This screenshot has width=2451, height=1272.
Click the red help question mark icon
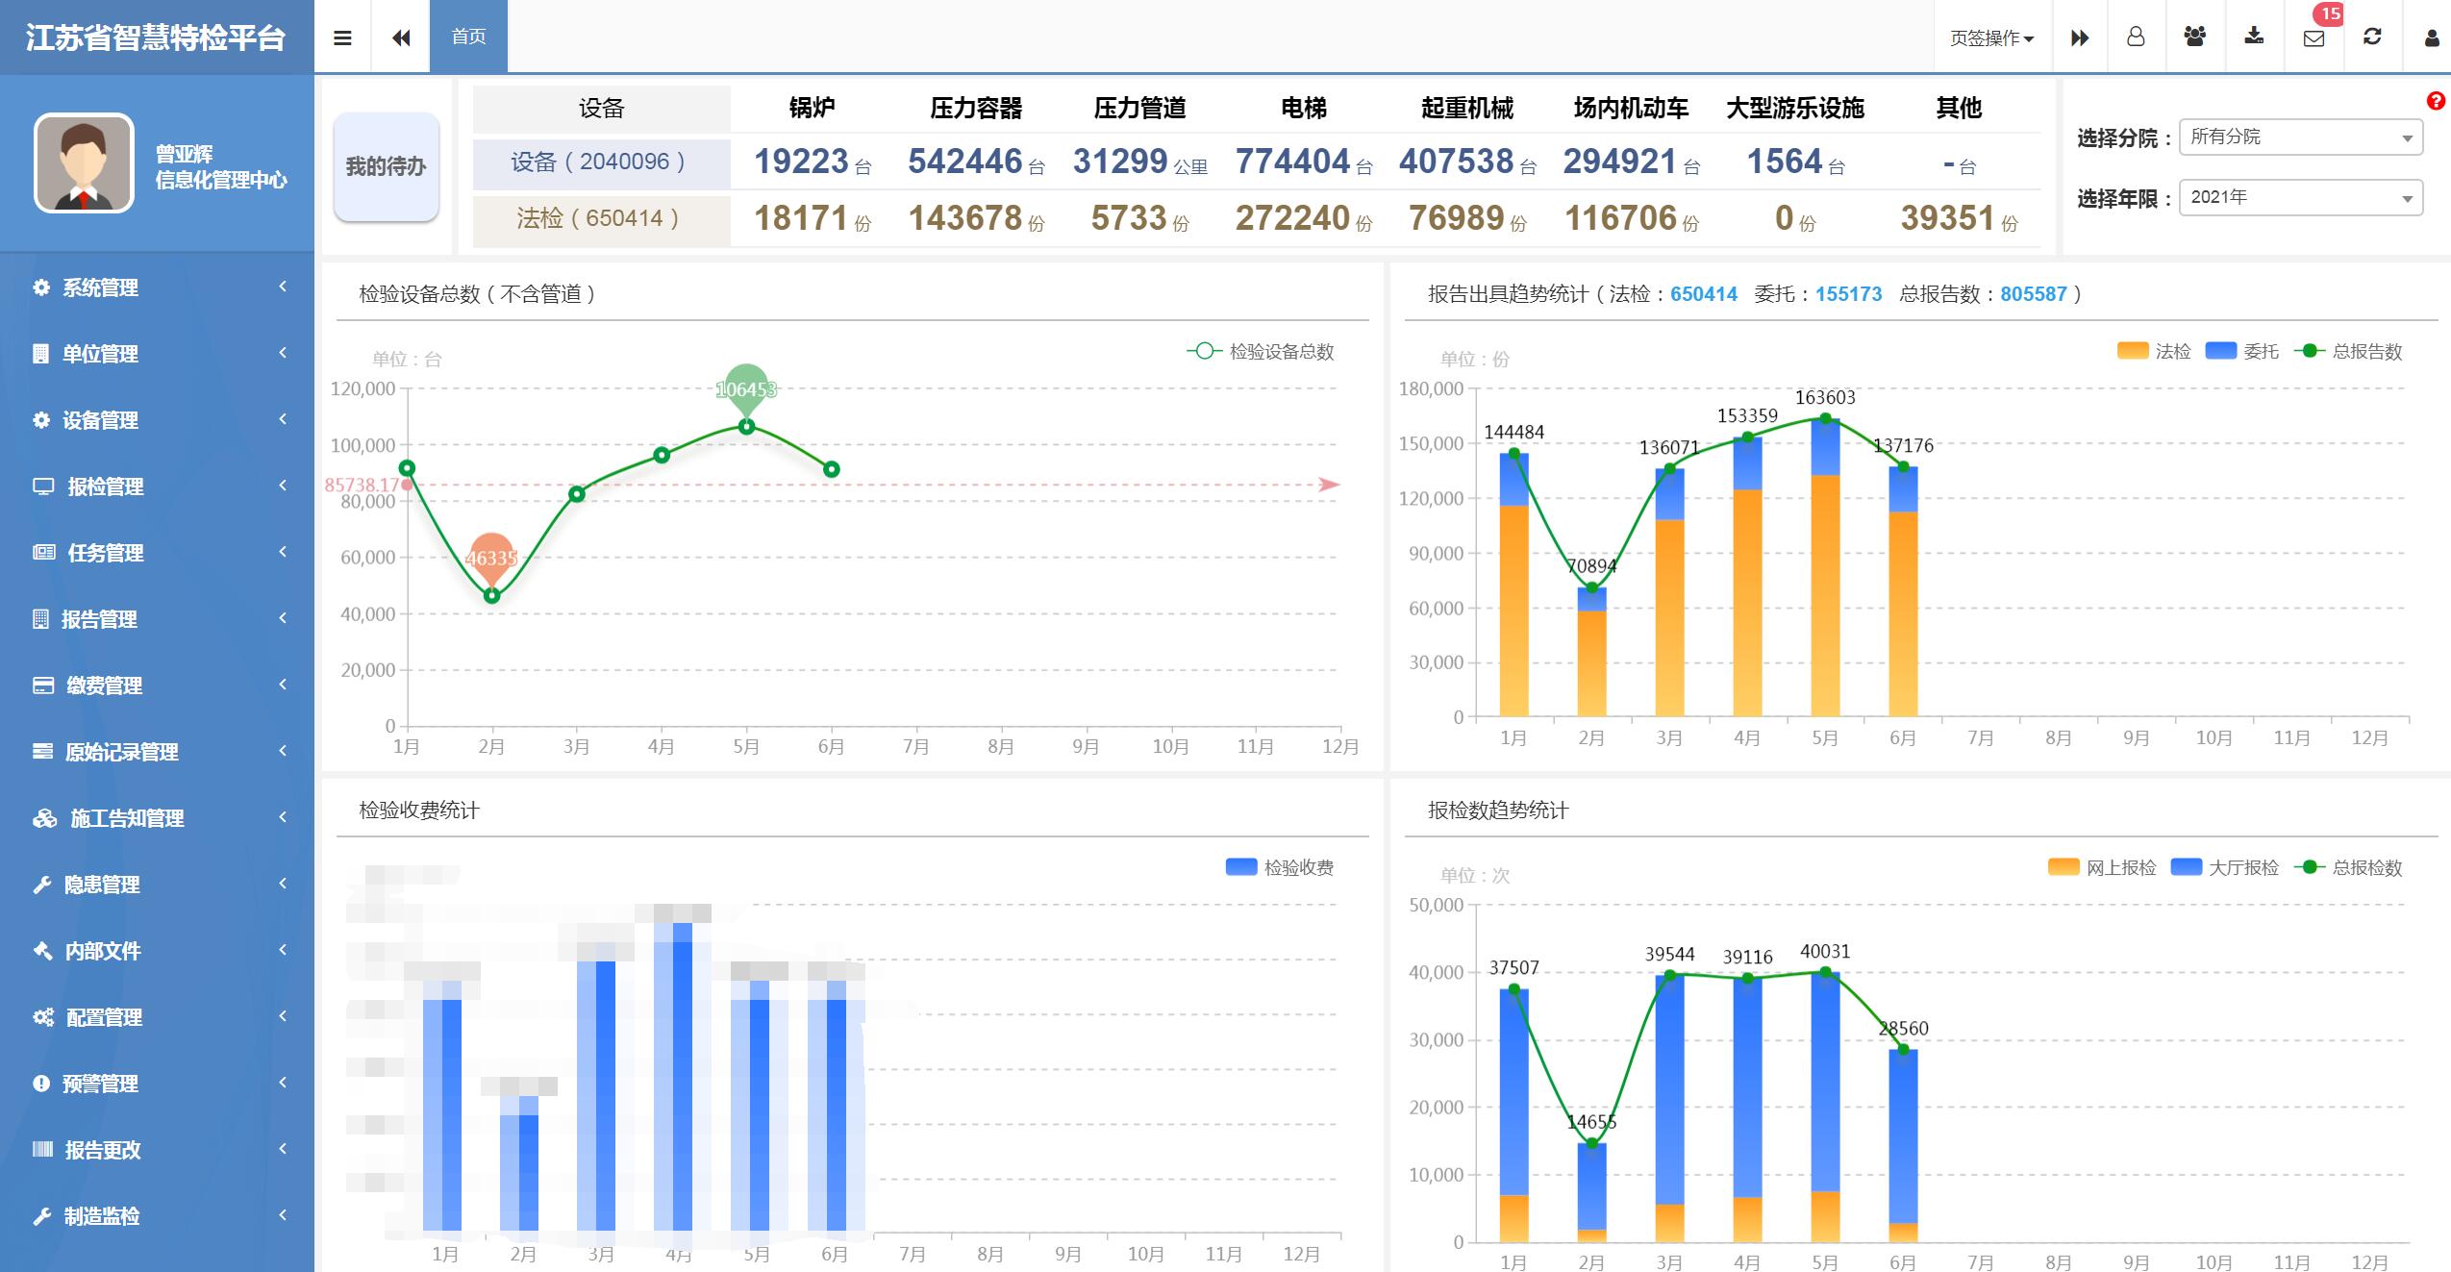point(2436,100)
